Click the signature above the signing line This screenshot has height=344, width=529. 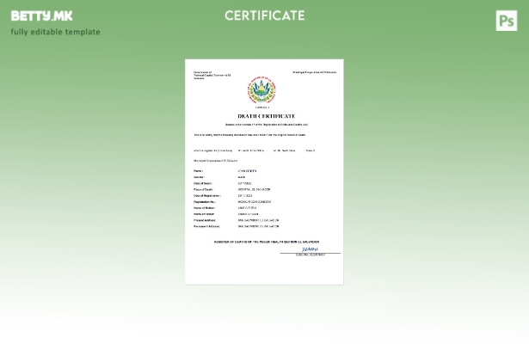pyautogui.click(x=310, y=249)
